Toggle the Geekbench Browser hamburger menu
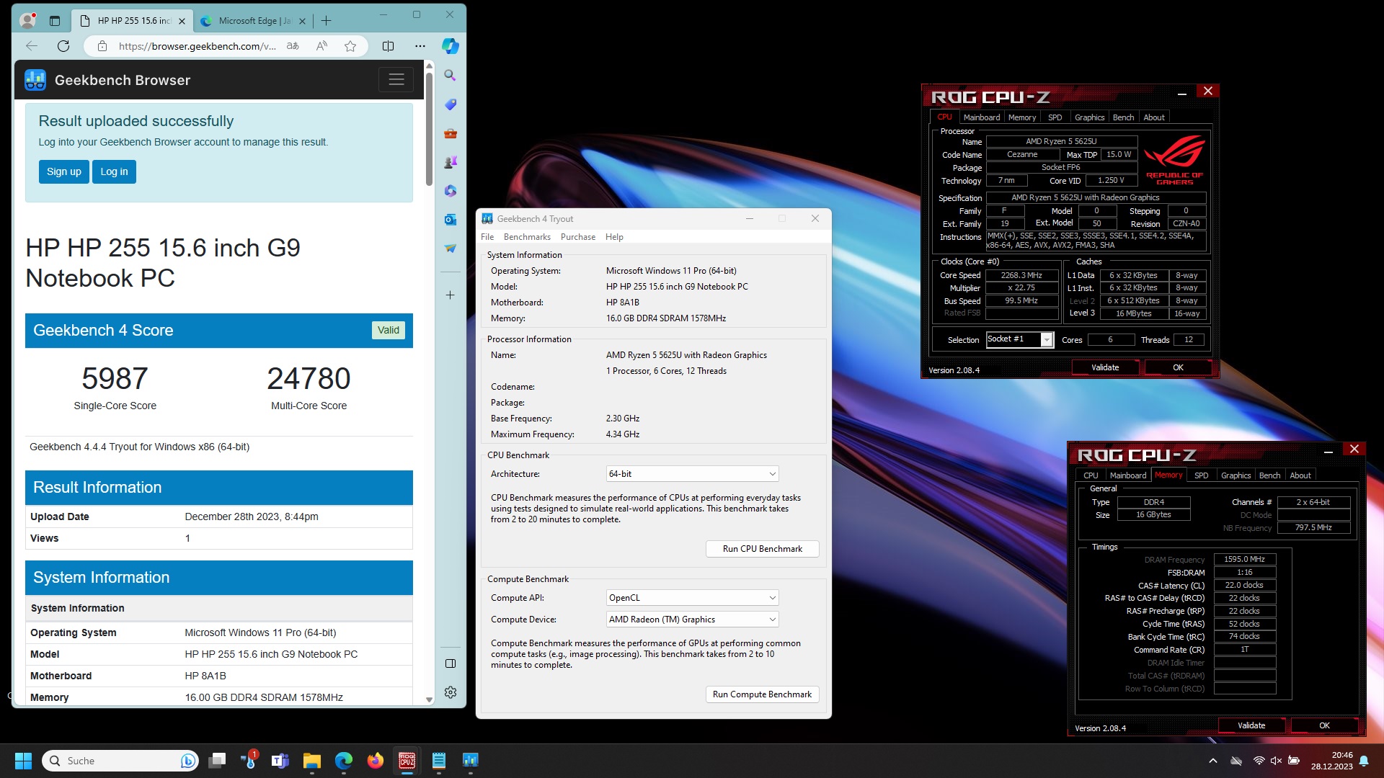This screenshot has width=1384, height=778. [396, 79]
